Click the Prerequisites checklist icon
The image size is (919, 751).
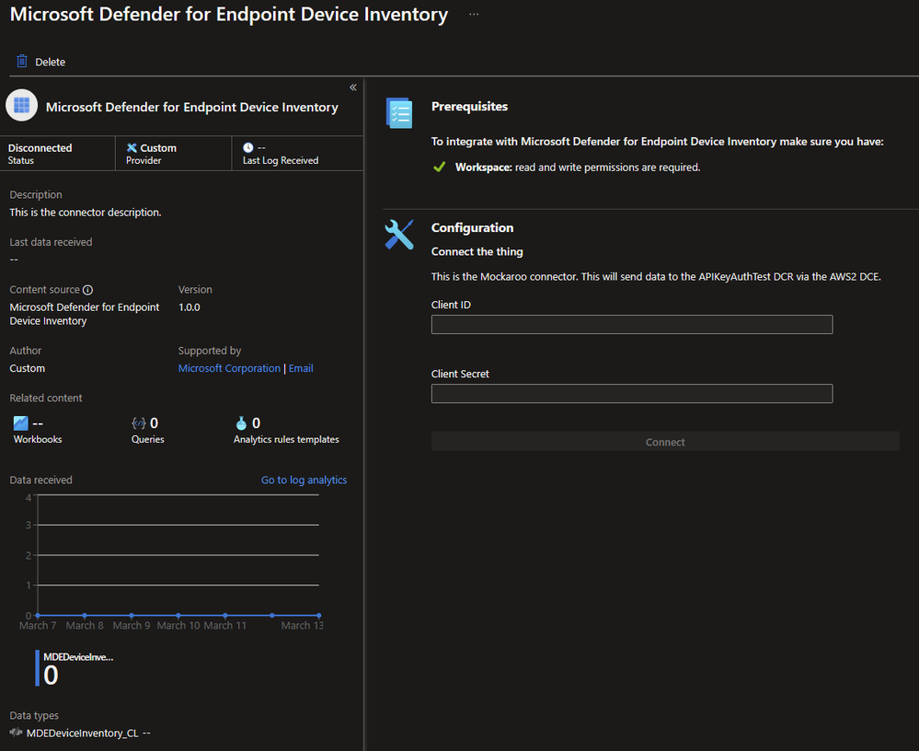(399, 113)
